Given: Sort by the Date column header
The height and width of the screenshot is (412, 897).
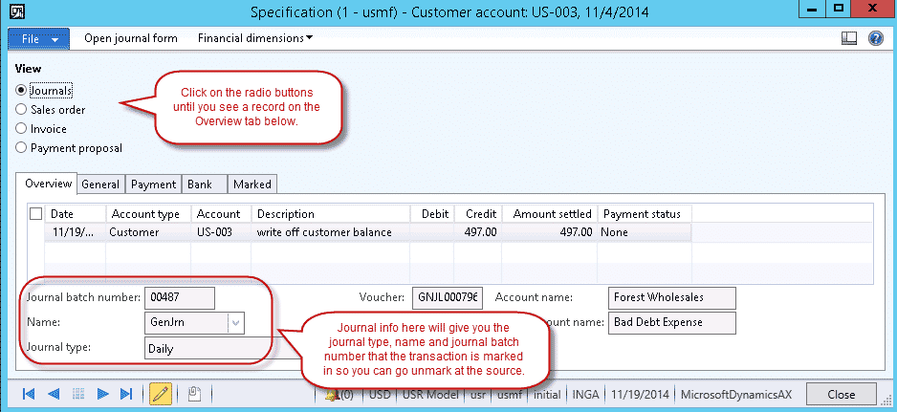Looking at the screenshot, I should point(76,214).
